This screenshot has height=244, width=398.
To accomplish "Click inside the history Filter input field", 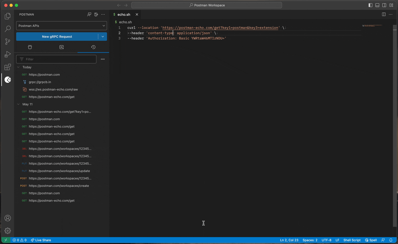I will click(56, 59).
